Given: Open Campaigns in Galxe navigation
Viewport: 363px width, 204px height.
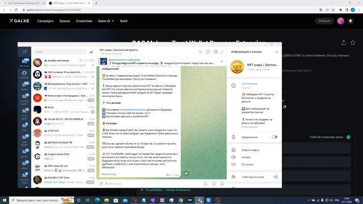Looking at the screenshot, I should [x=45, y=21].
